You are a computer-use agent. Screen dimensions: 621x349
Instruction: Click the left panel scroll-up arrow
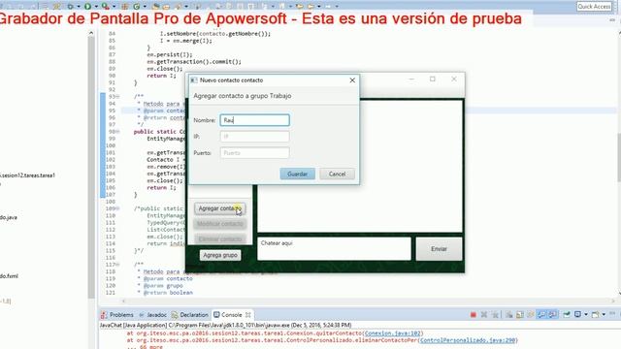pos(91,33)
